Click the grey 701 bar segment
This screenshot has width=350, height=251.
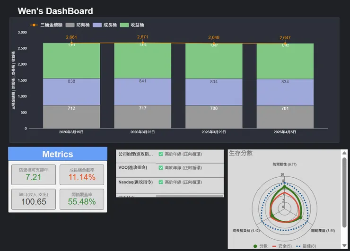click(285, 117)
